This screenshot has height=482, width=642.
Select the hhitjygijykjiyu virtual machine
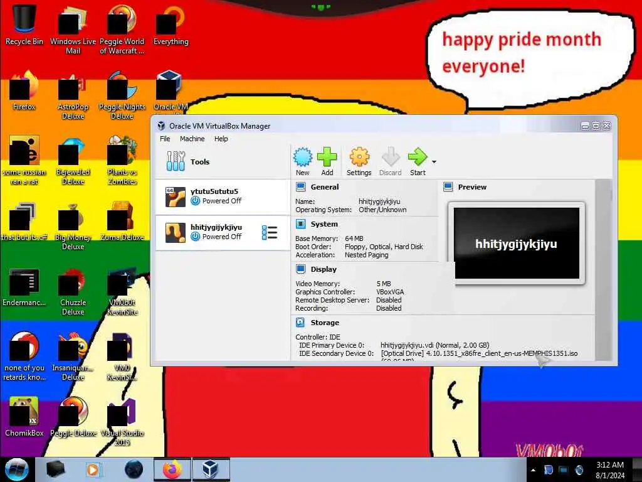pos(223,232)
